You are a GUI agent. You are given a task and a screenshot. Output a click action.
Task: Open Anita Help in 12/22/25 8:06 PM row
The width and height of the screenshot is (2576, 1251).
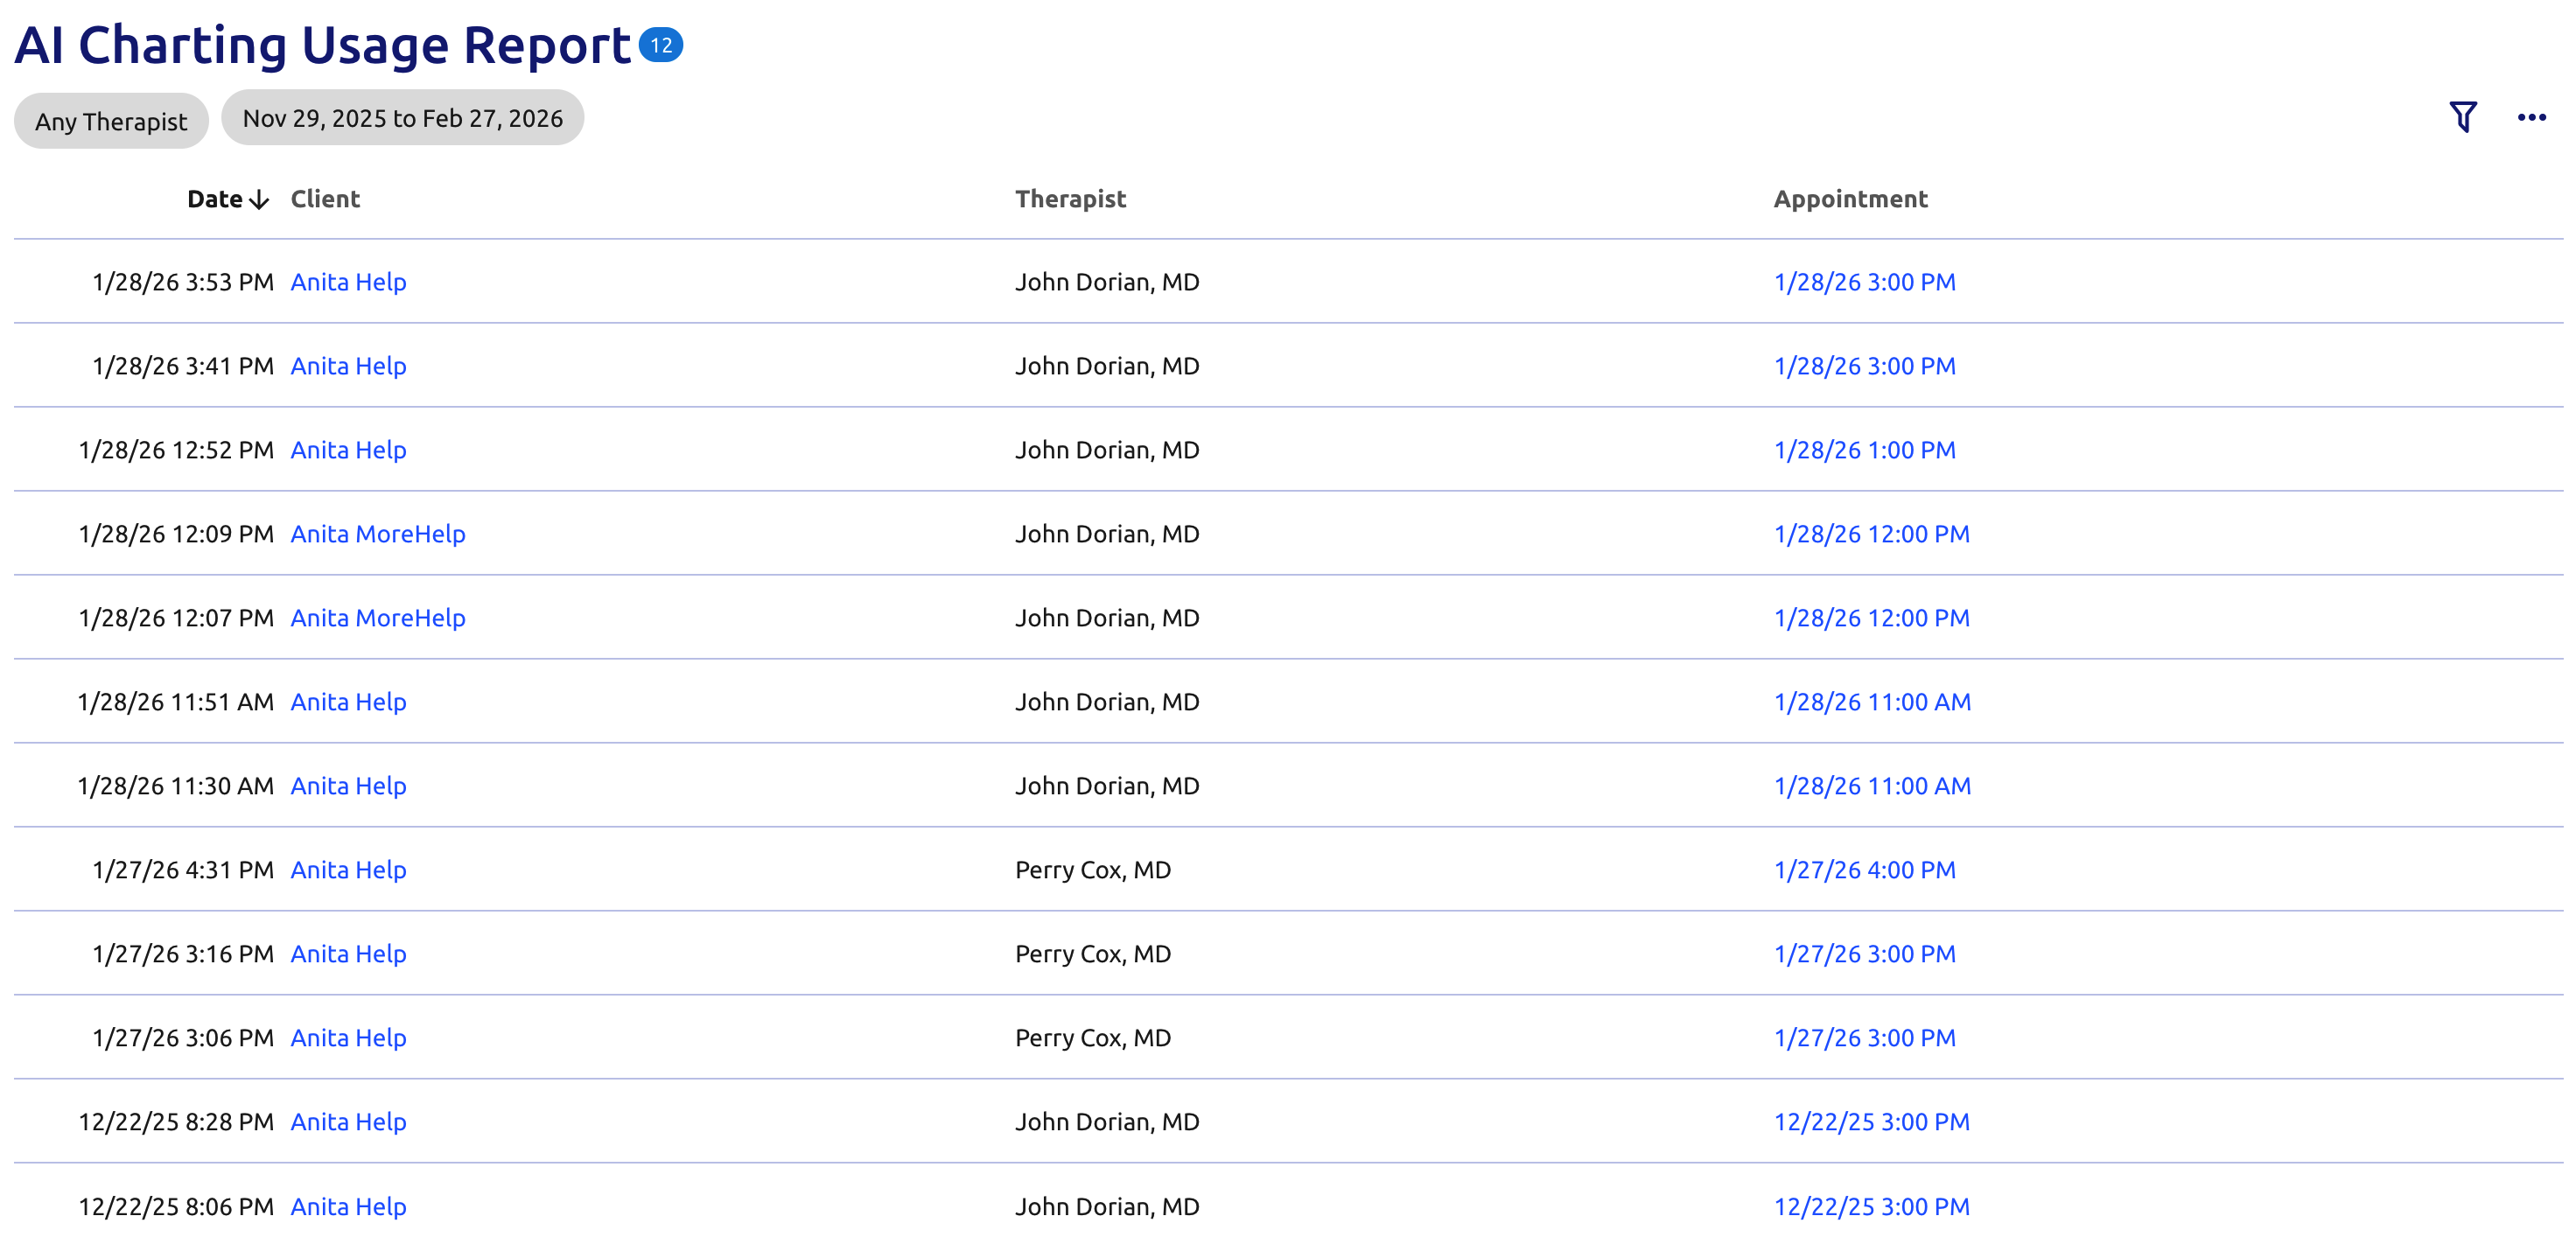click(348, 1206)
